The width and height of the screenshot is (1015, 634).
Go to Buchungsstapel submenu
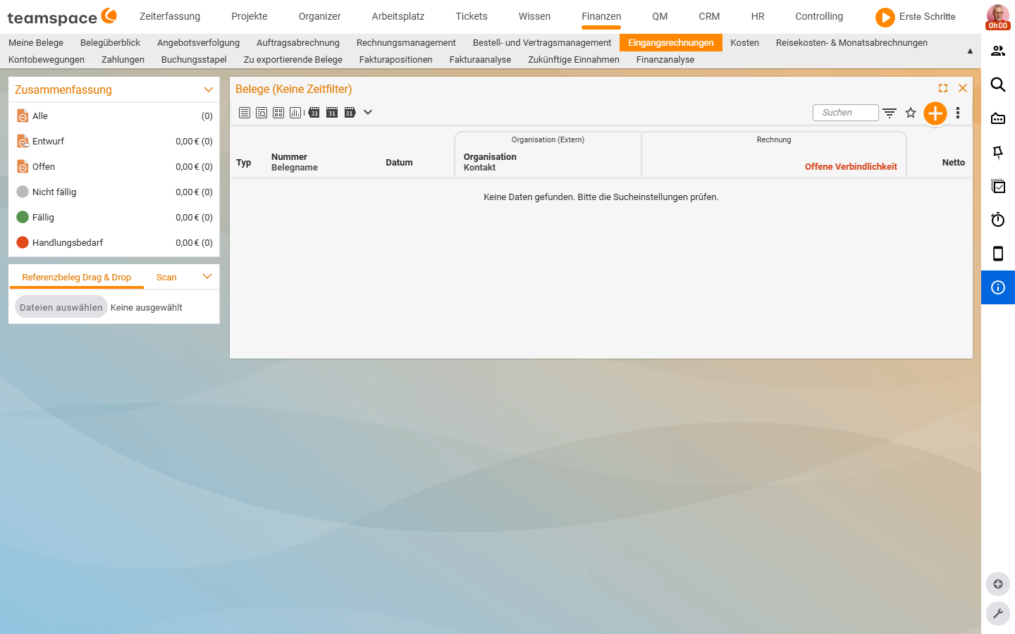coord(194,59)
